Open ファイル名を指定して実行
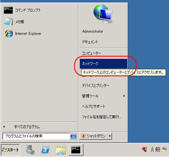The width and height of the screenshot is (169, 157). [101, 117]
